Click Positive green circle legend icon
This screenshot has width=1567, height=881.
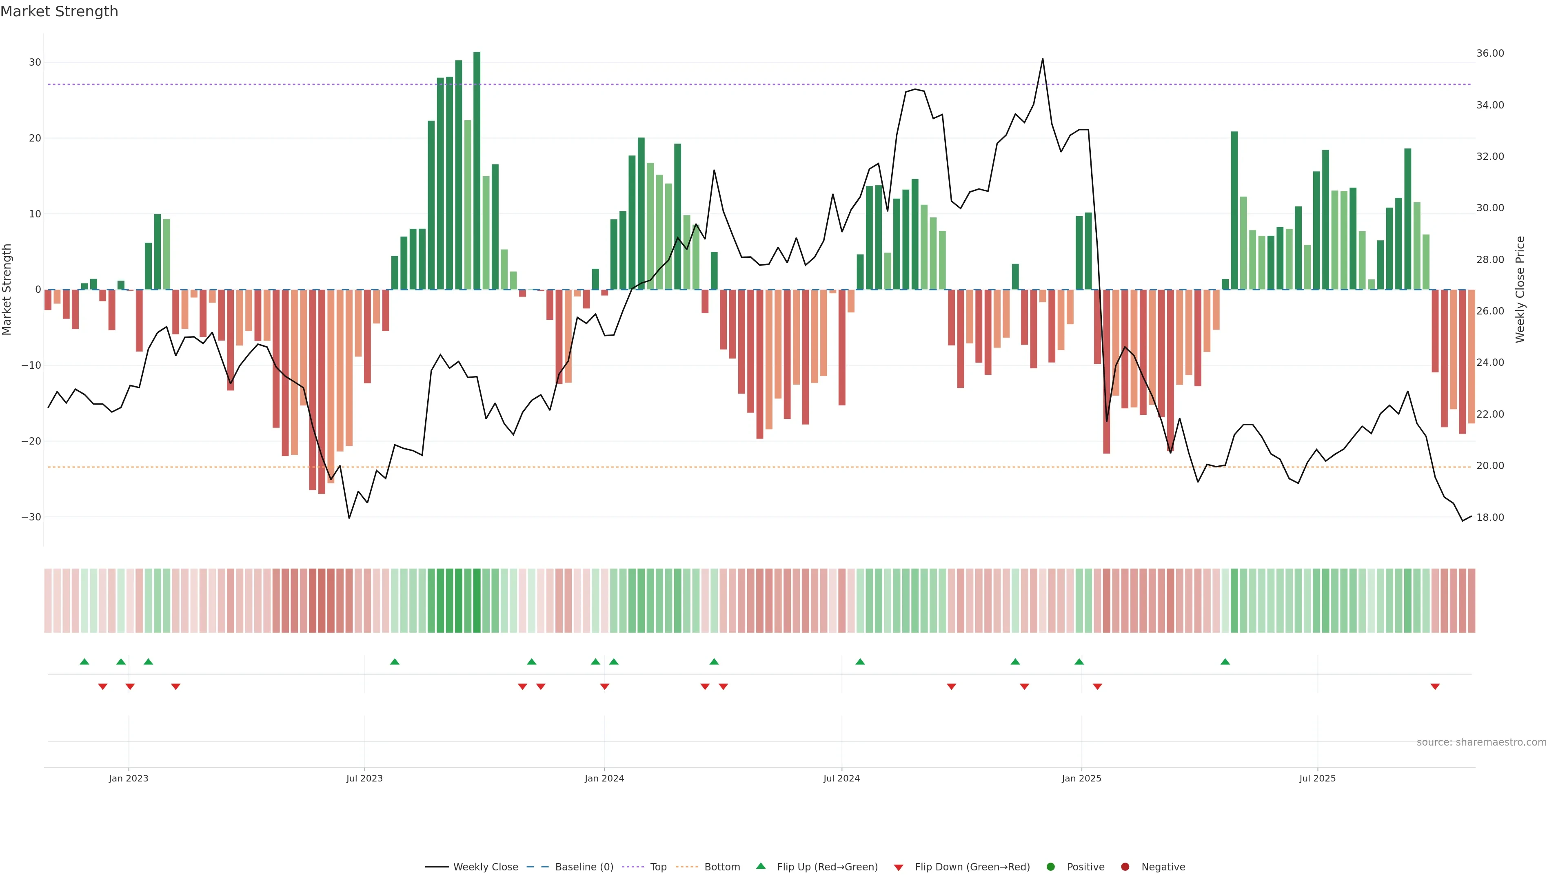click(x=1050, y=866)
